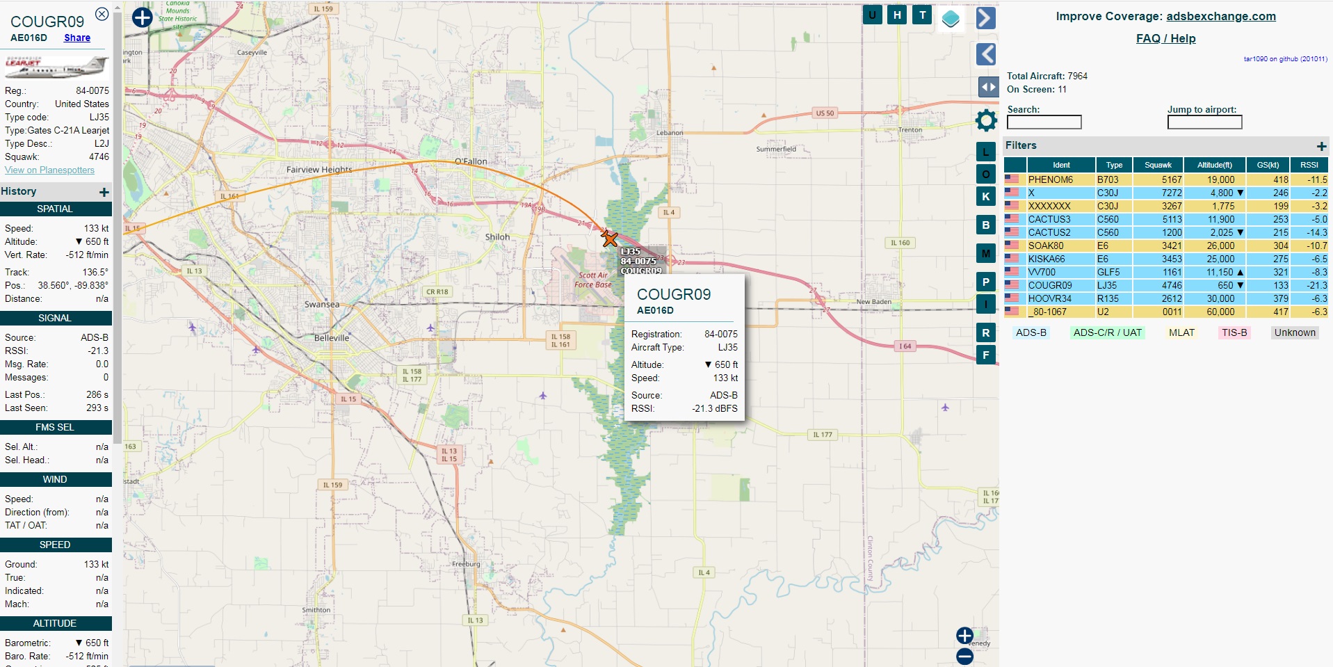Screen dimensions: 1333x667
Task: Toggle the K map option button
Action: (986, 196)
